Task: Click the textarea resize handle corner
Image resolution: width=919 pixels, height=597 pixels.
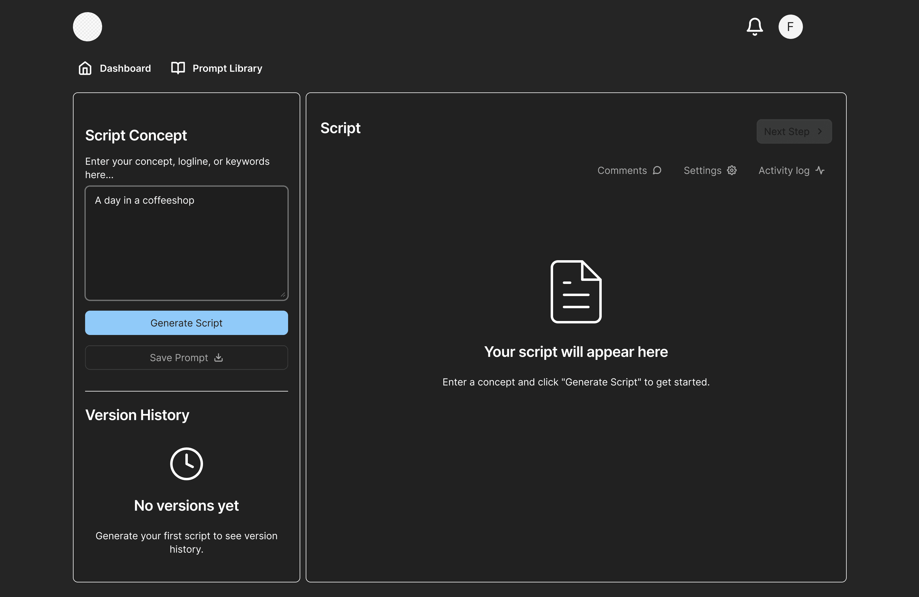Action: [x=283, y=295]
